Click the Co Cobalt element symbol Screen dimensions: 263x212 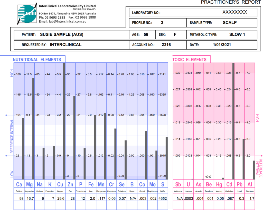coord(142,185)
